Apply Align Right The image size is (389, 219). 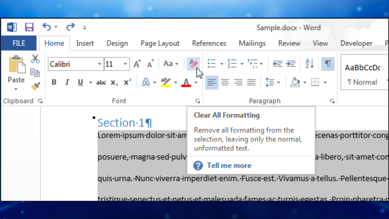[x=238, y=82]
